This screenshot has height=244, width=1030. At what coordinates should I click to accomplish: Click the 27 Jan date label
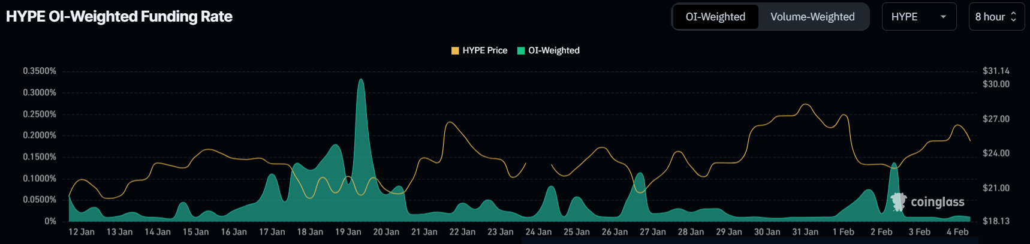pos(653,232)
